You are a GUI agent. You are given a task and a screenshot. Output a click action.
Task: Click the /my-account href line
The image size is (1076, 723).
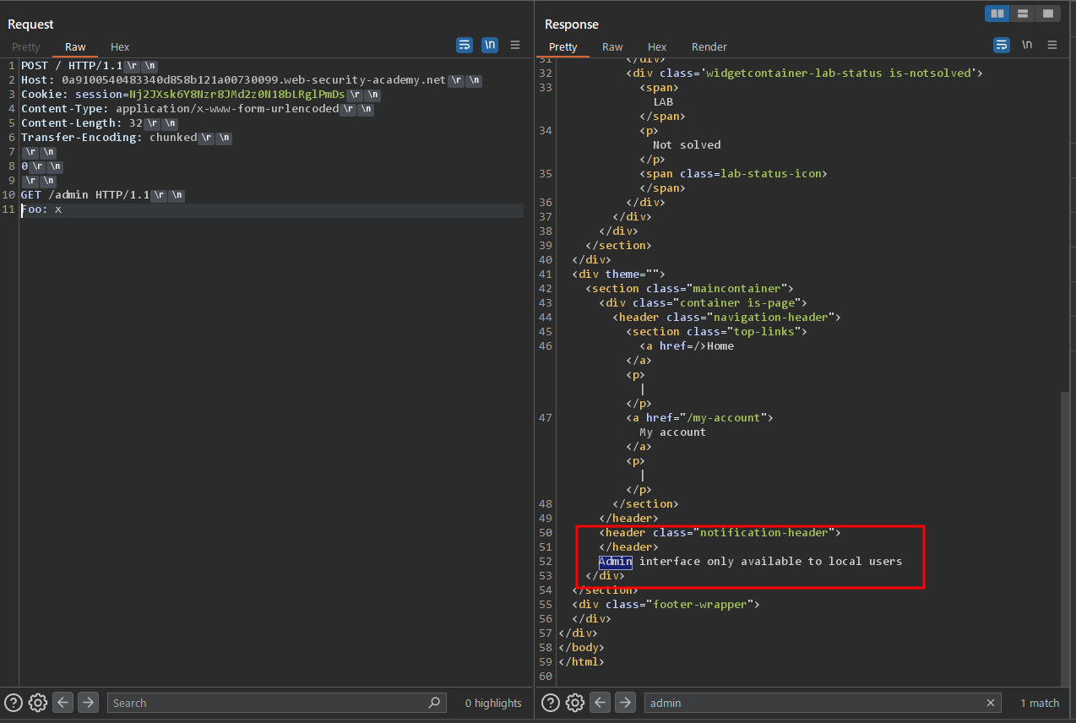point(699,417)
